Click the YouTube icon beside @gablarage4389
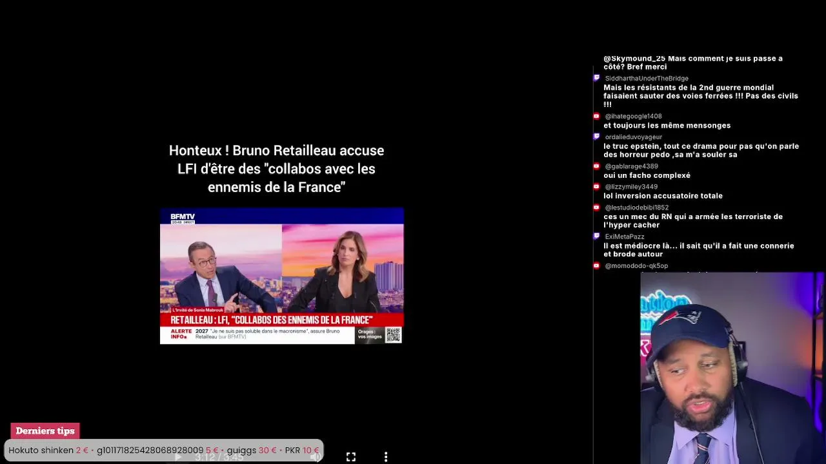This screenshot has height=464, width=826. (x=596, y=166)
